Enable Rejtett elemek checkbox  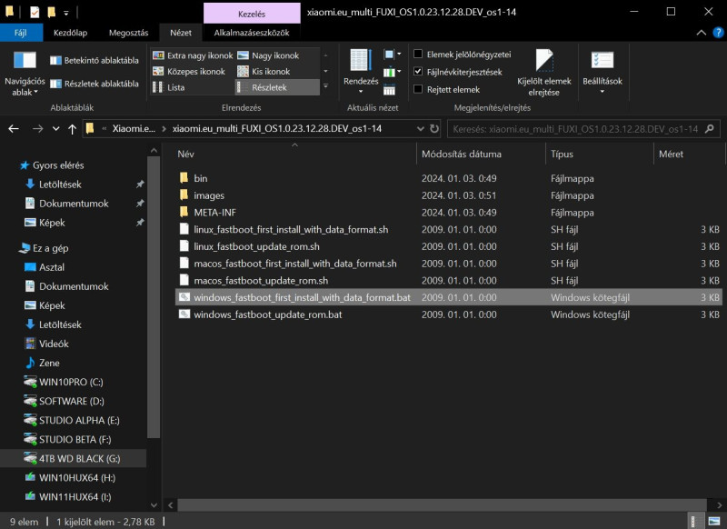418,89
